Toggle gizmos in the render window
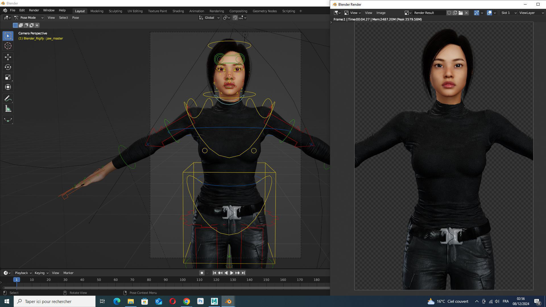 point(476,13)
